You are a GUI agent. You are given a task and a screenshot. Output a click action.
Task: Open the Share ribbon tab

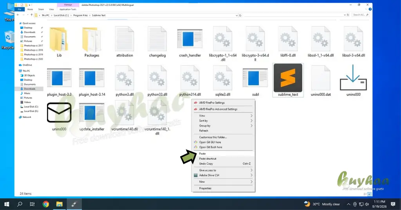click(x=41, y=9)
